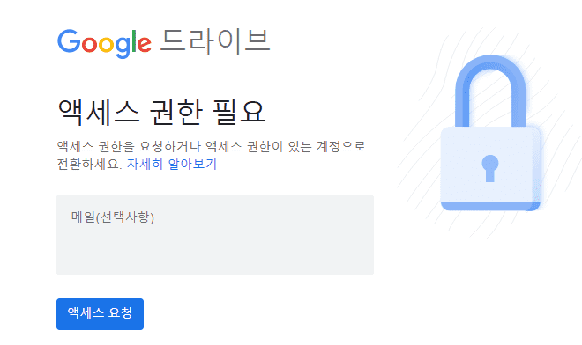Screen dimensions: 582x345
Task: Click the lowercase blue g in Google logo
Action: click(x=123, y=48)
